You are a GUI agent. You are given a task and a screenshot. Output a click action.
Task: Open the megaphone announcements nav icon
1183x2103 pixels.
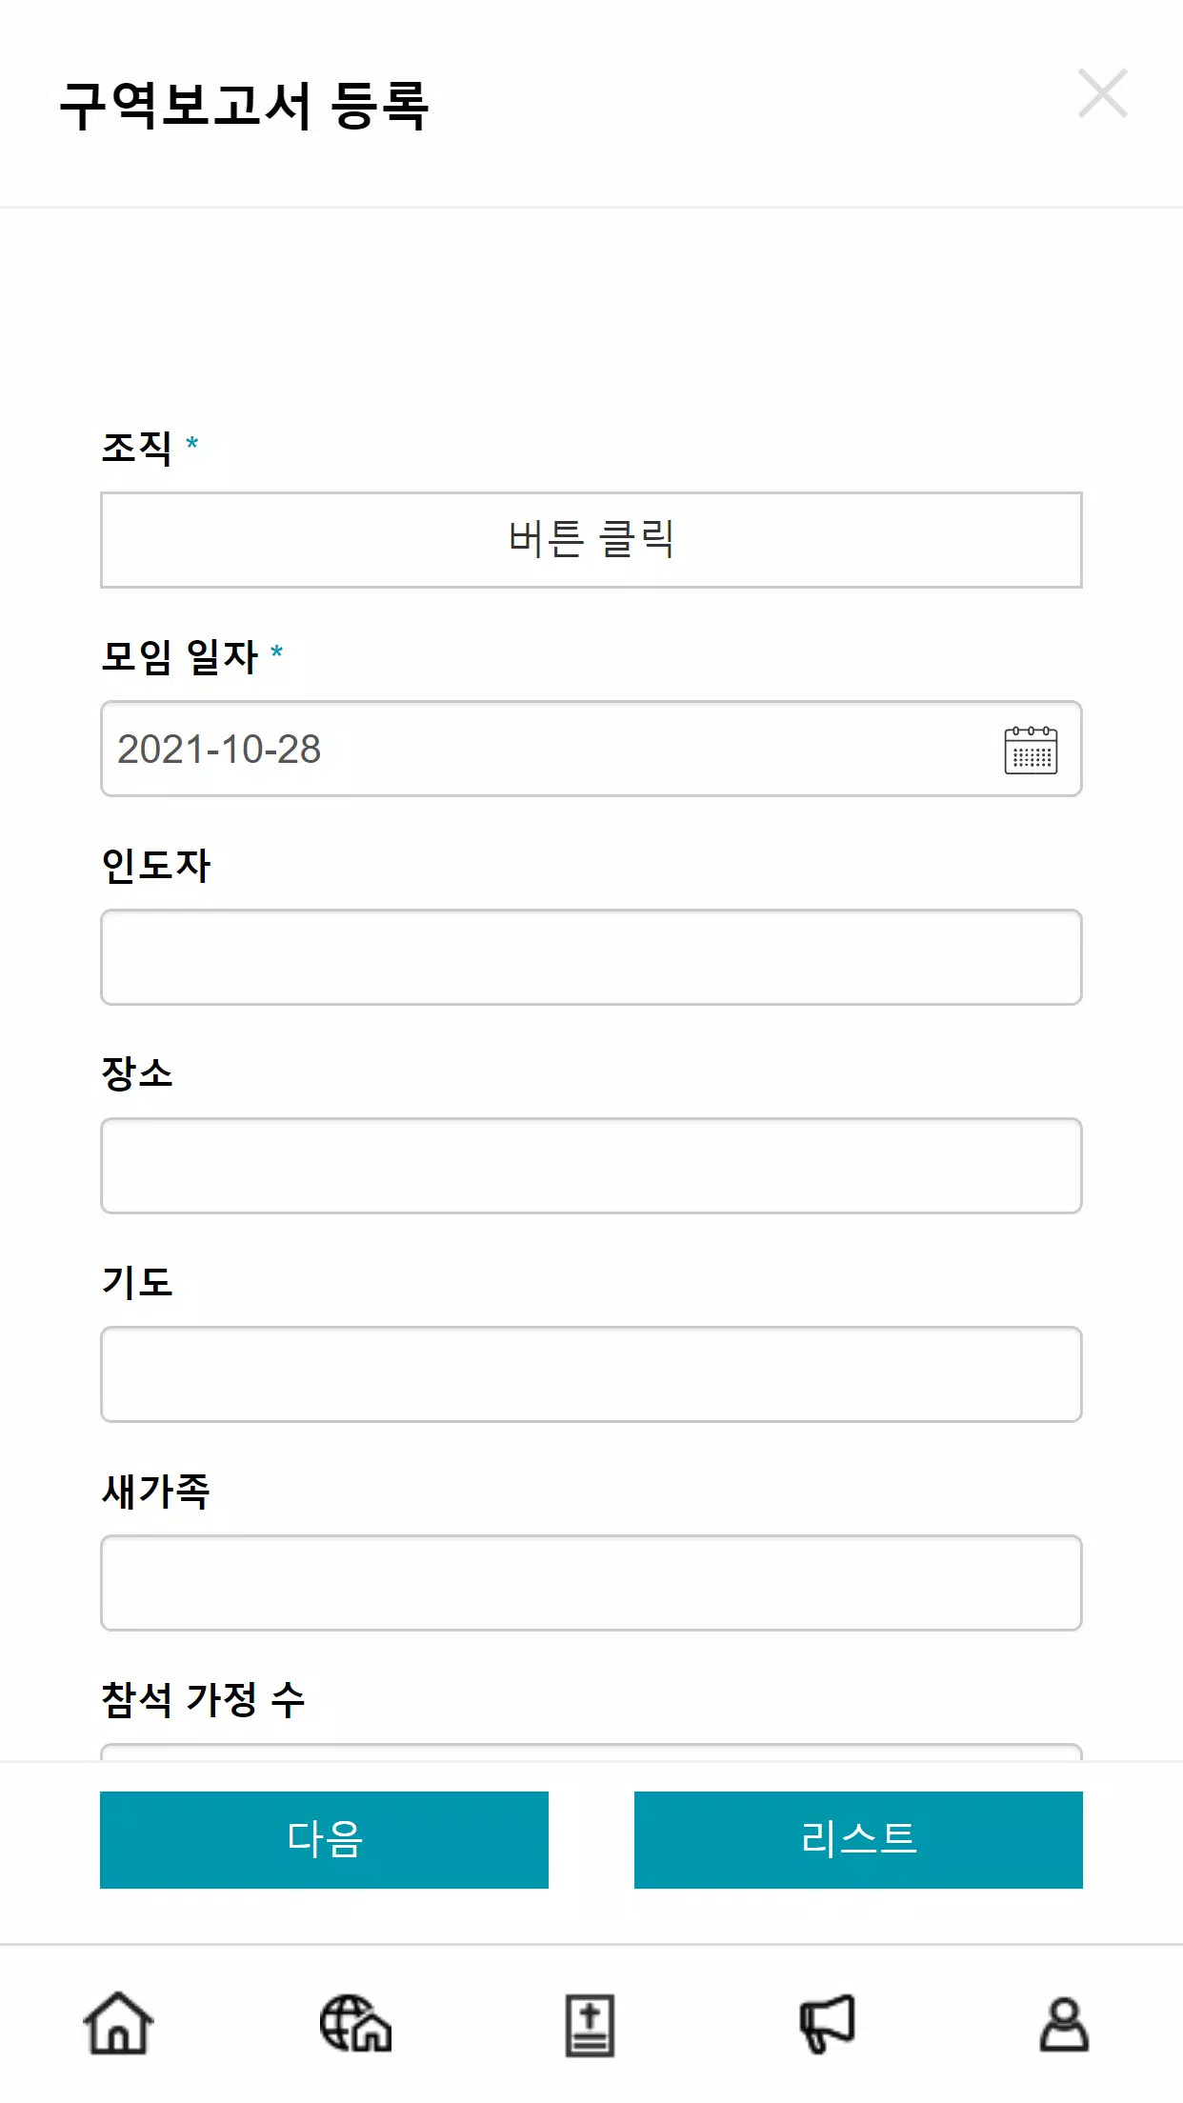pyautogui.click(x=827, y=2023)
